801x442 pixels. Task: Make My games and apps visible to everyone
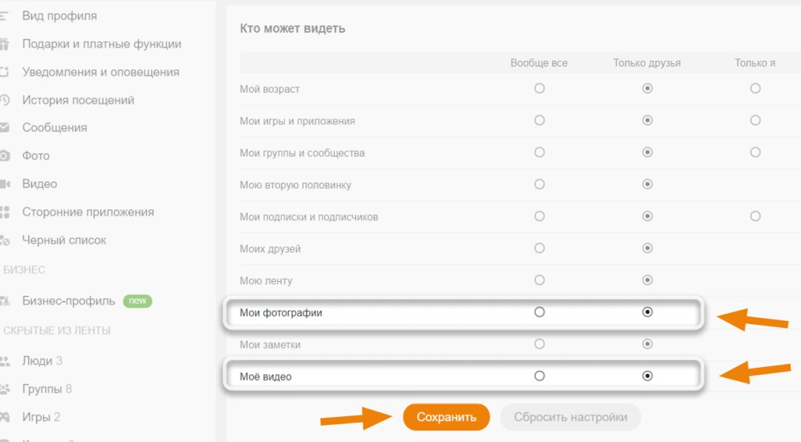tap(539, 120)
